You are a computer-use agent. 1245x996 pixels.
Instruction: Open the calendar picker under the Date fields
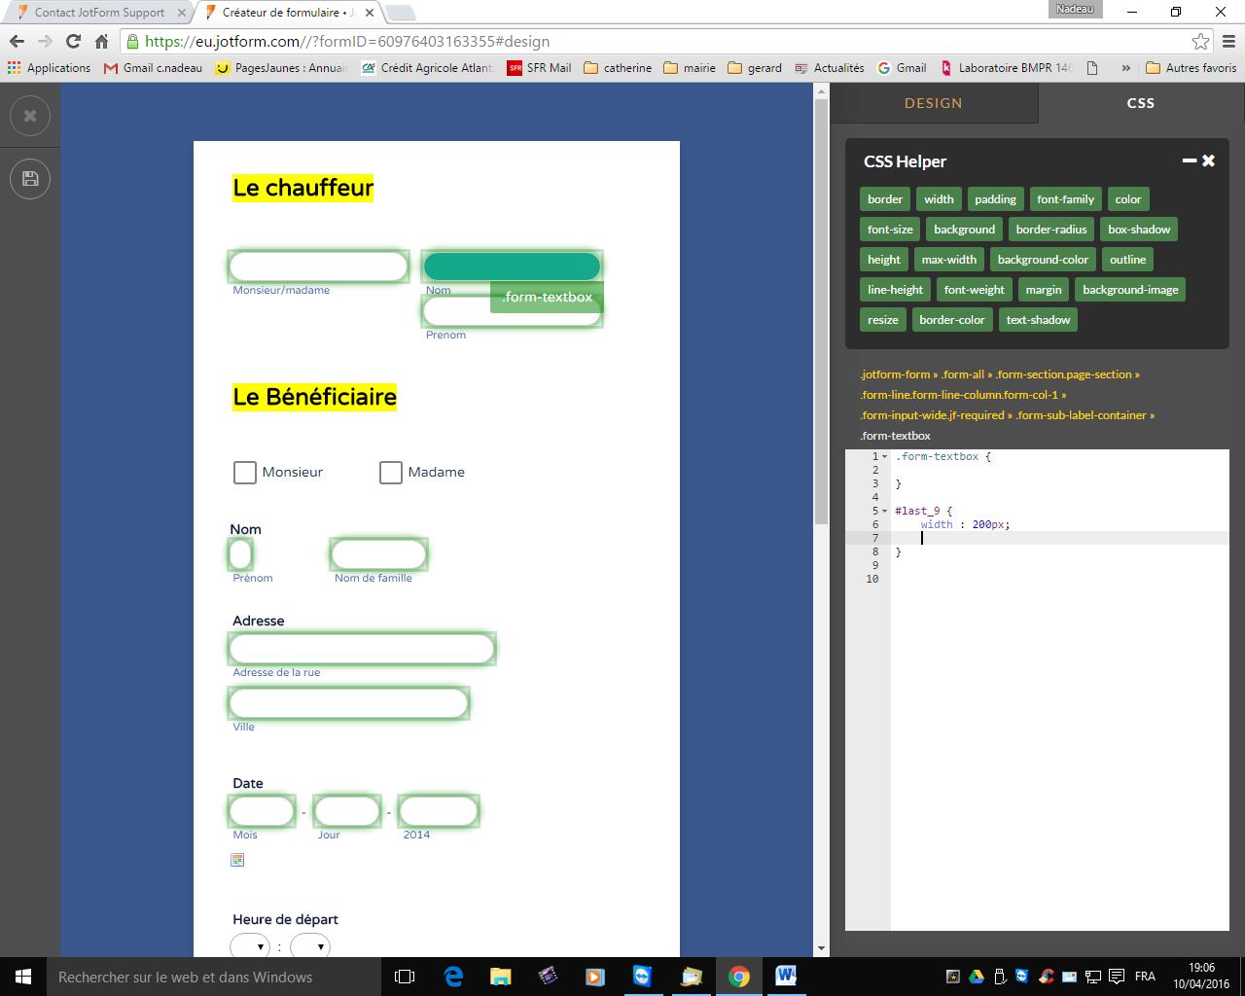click(237, 860)
